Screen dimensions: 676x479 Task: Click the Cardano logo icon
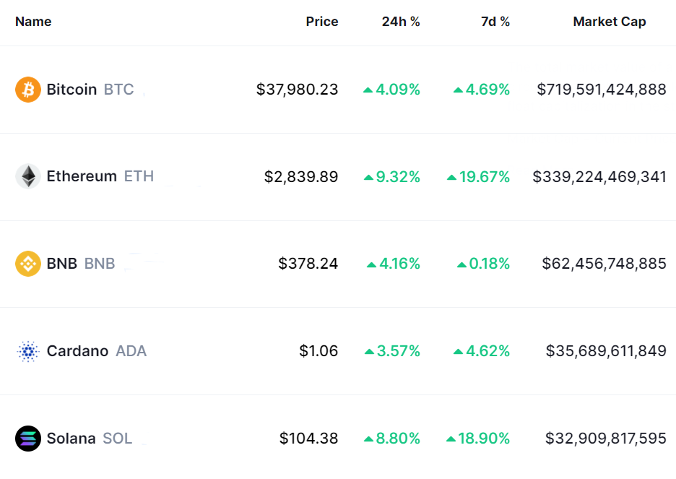pos(28,351)
